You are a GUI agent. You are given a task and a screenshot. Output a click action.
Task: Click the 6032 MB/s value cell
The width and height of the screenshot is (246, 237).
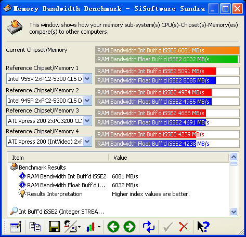[x=125, y=185]
